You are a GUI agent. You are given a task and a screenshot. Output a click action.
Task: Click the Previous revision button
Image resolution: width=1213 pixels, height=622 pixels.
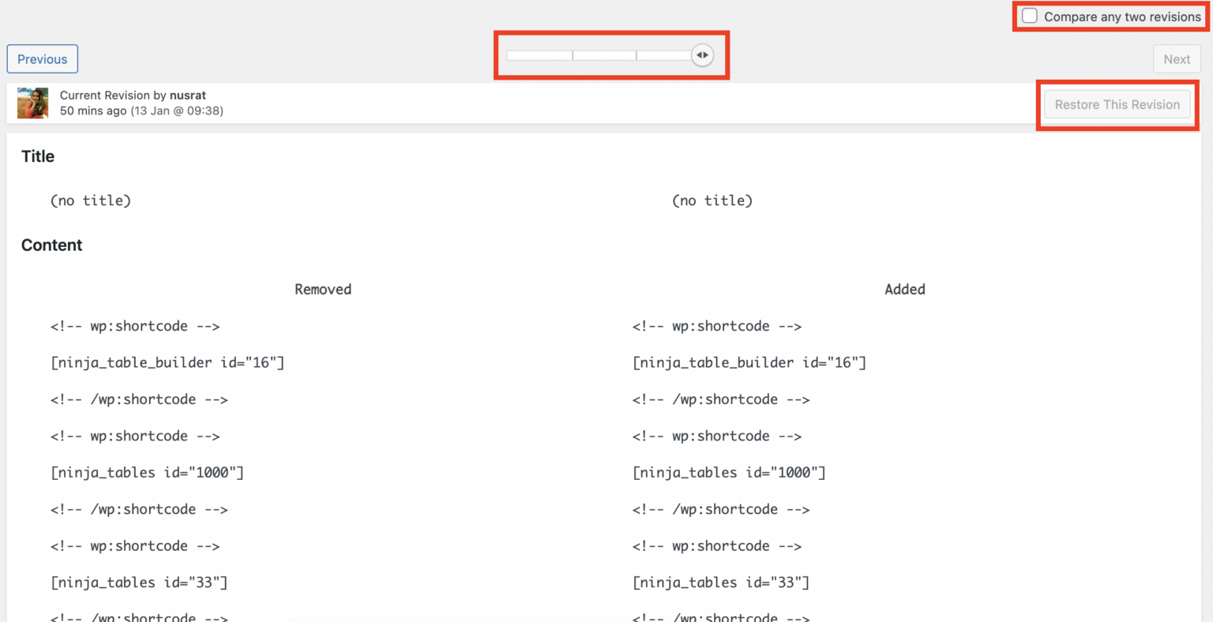coord(42,58)
